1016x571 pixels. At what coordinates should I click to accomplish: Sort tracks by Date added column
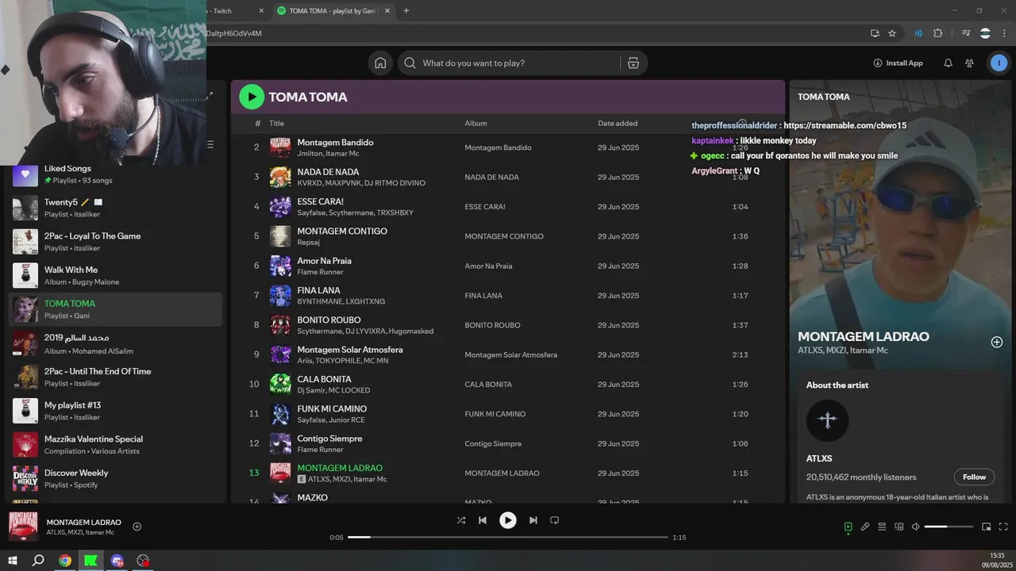click(x=618, y=124)
